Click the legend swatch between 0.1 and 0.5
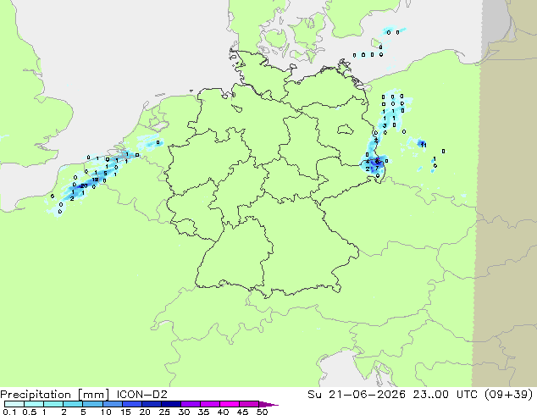The width and height of the screenshot is (537, 415). [x=14, y=404]
